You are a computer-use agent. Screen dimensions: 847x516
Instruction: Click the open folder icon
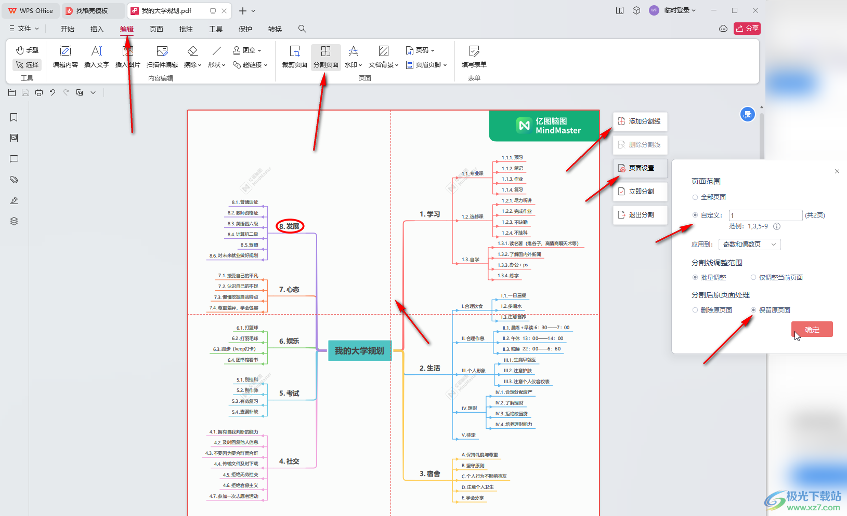pos(12,92)
